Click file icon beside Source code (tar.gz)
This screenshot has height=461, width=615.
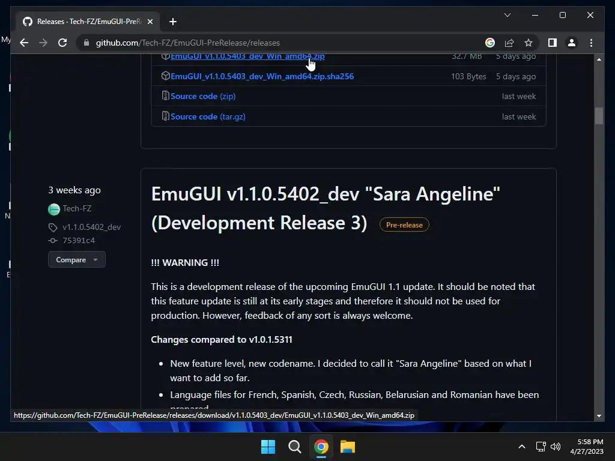pos(165,116)
